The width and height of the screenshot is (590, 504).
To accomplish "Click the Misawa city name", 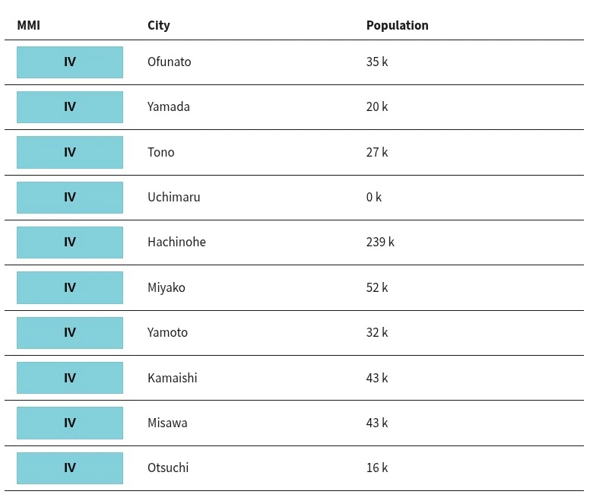I will click(167, 423).
